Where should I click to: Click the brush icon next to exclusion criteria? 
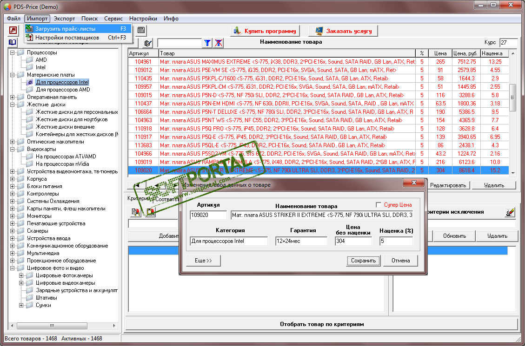(x=510, y=212)
